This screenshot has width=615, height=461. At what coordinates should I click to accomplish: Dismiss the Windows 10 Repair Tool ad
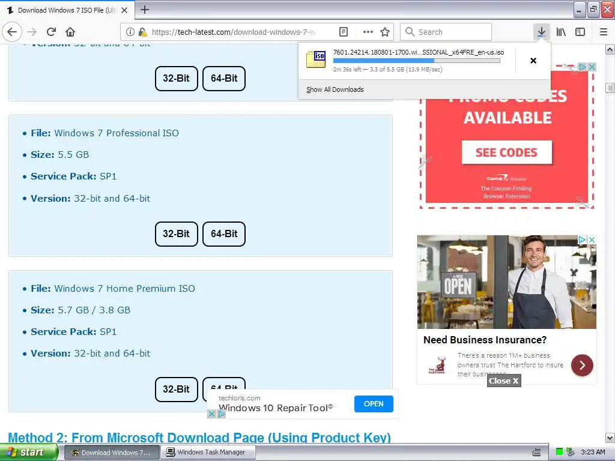(211, 414)
